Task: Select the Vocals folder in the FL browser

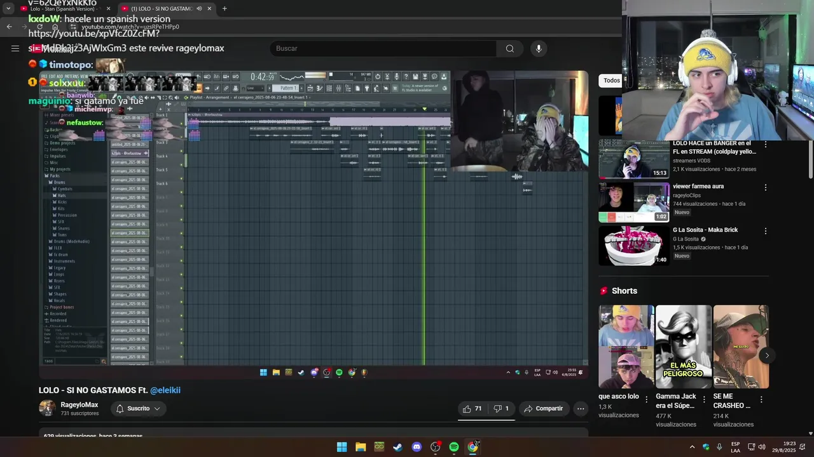Action: [x=60, y=300]
